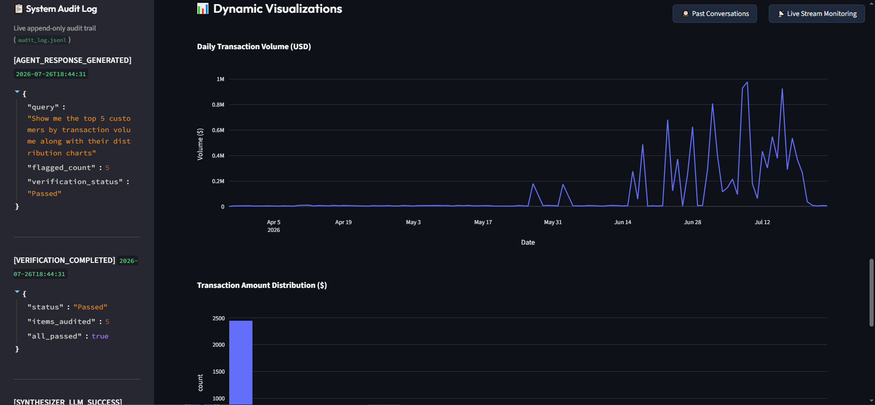Click the Apr 5 date axis label
Viewport: 875px width, 405px height.
[273, 222]
